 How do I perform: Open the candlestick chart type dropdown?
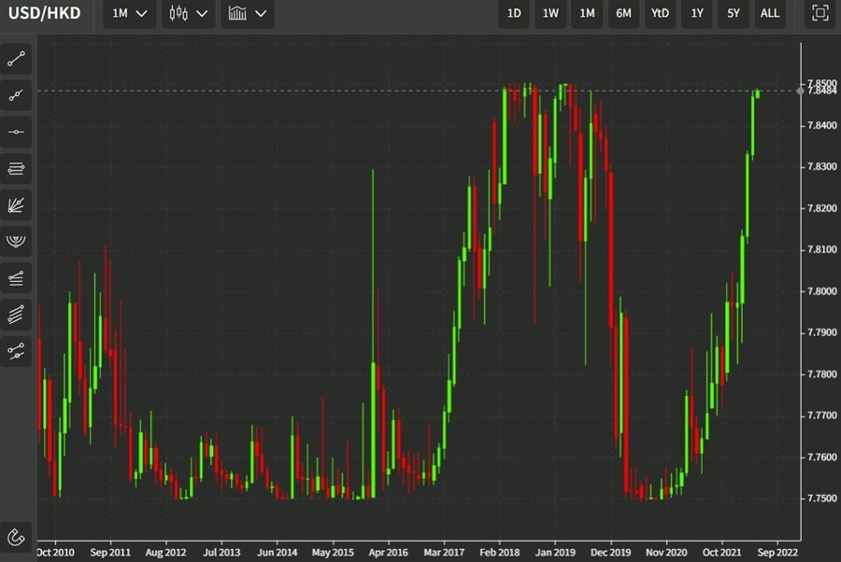pos(188,13)
